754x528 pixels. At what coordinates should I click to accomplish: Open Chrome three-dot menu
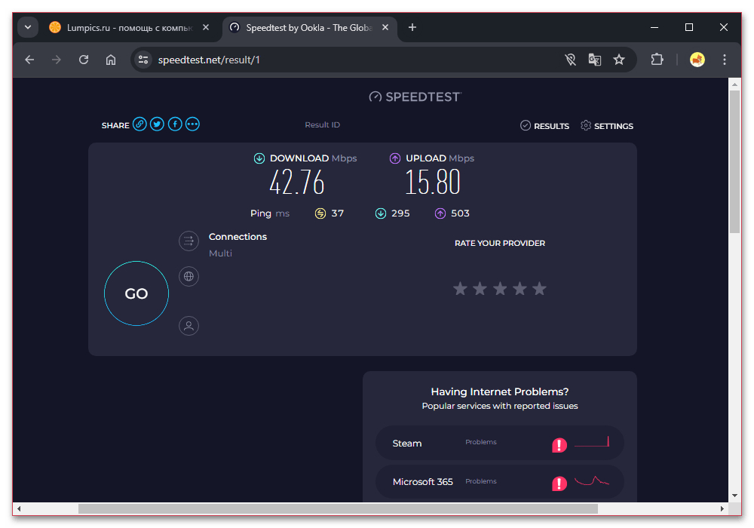(x=724, y=60)
